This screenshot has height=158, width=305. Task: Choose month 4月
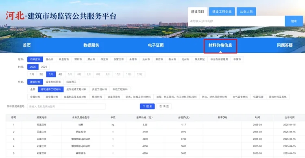61,74
